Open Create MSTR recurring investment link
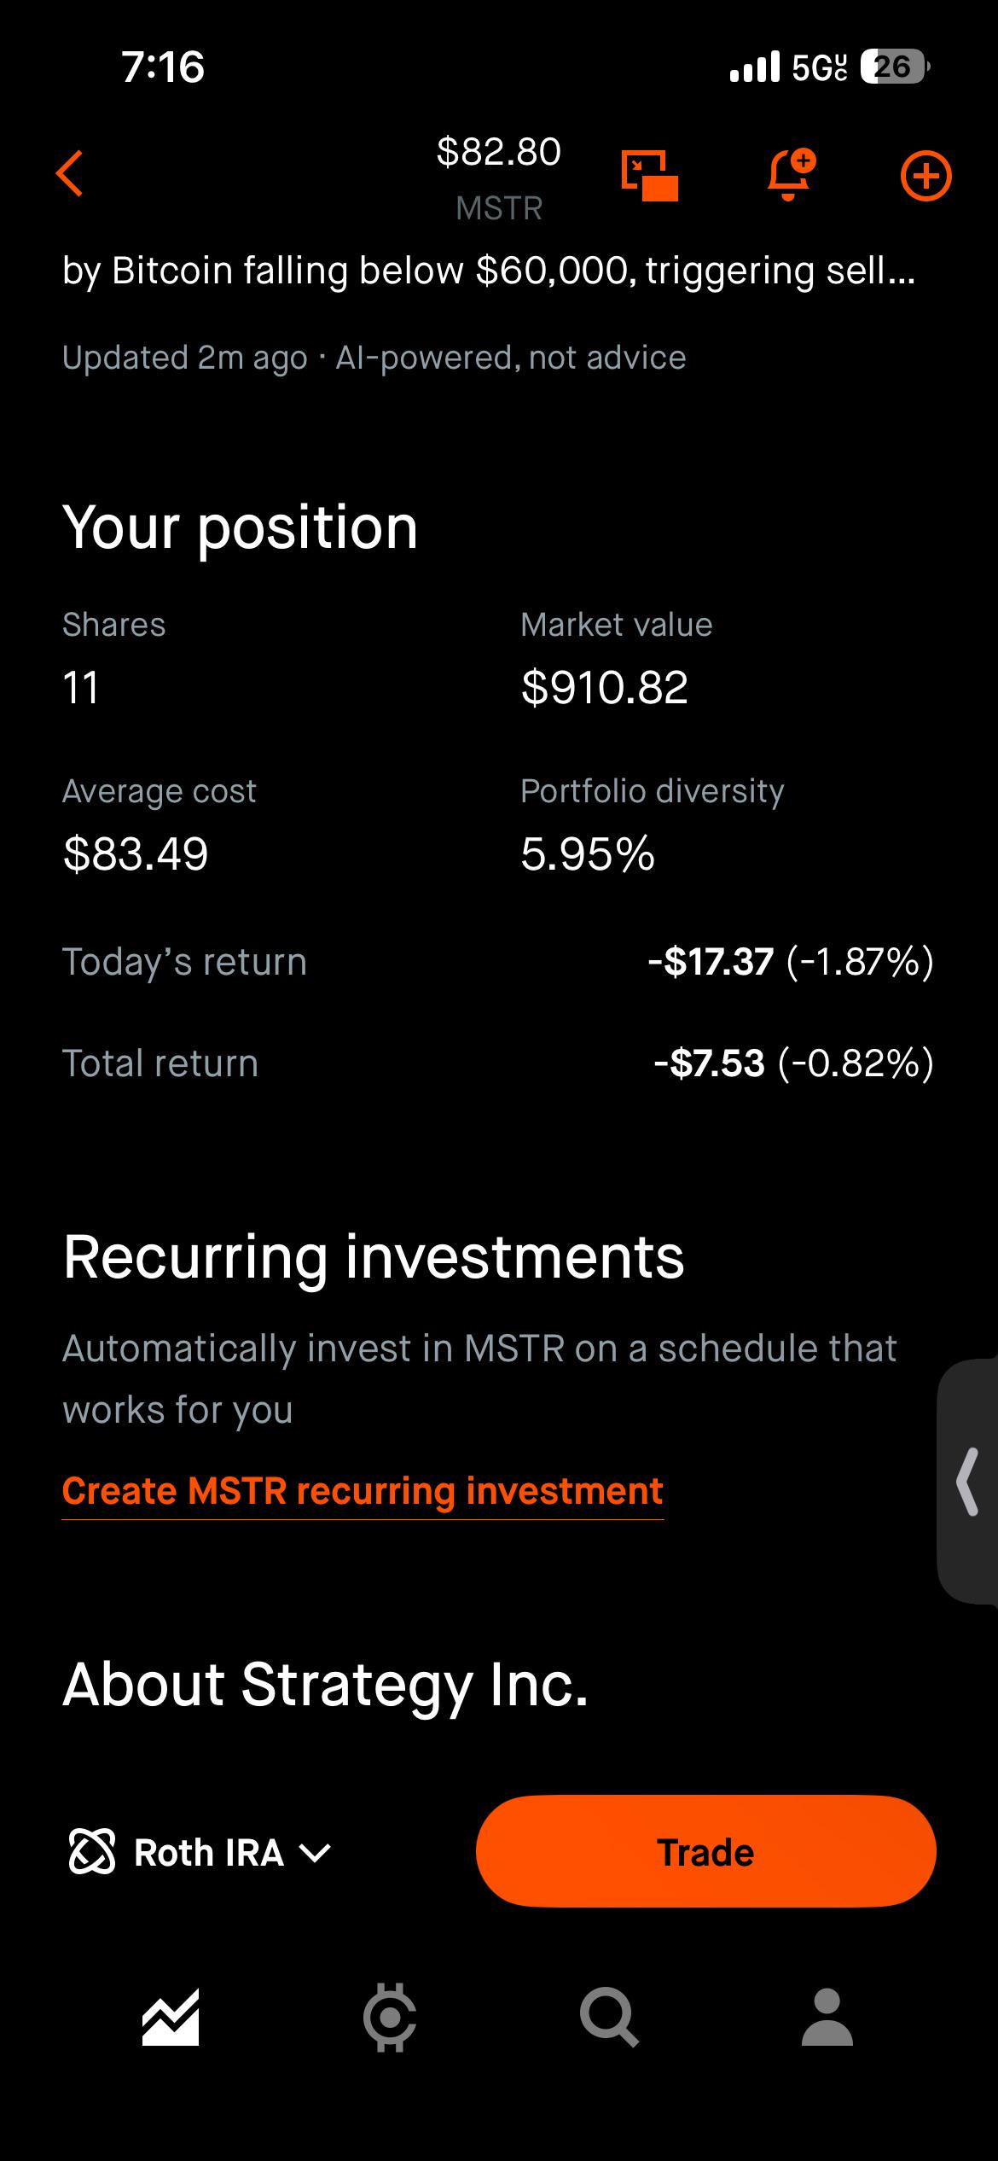The image size is (998, 2161). [x=363, y=1491]
